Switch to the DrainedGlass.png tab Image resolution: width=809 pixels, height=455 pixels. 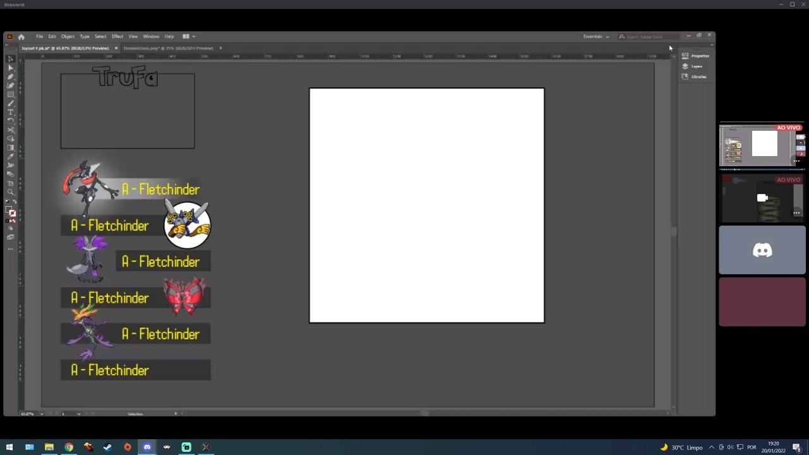[168, 48]
